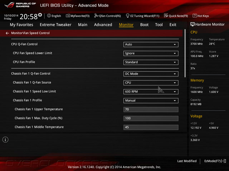The image size is (229, 171).
Task: Click the 10/10/2014 date text
Action: pyautogui.click(x=11, y=15)
